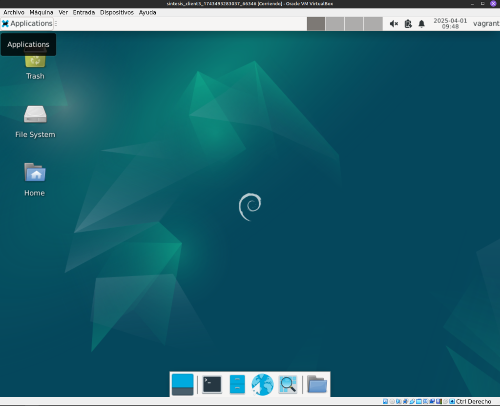Click the network adapters status icon
The height and width of the screenshot is (406, 500).
pyautogui.click(x=405, y=402)
